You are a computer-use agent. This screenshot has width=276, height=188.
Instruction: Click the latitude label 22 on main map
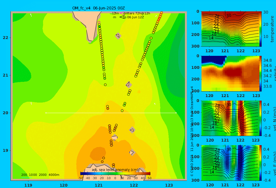click(6, 38)
